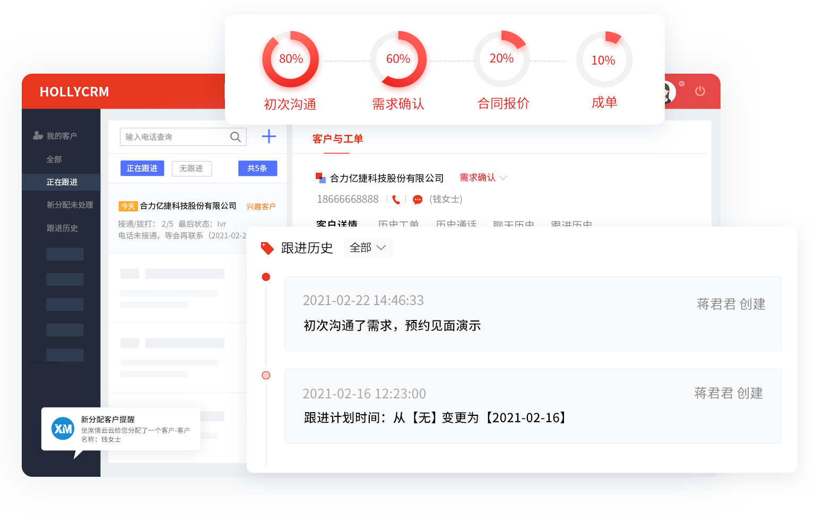Expand the 需求确认 stage dropdown
The width and height of the screenshot is (815, 516).
click(483, 177)
